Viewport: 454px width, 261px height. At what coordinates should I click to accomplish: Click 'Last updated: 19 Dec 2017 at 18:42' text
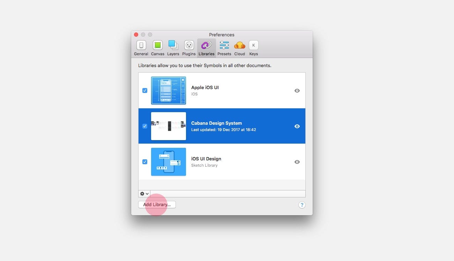tap(224, 130)
